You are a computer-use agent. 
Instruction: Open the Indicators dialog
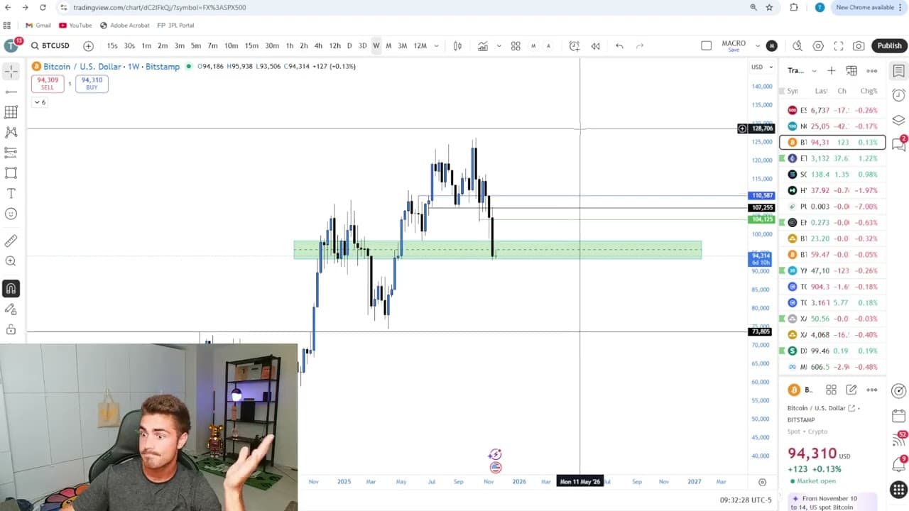click(x=483, y=46)
